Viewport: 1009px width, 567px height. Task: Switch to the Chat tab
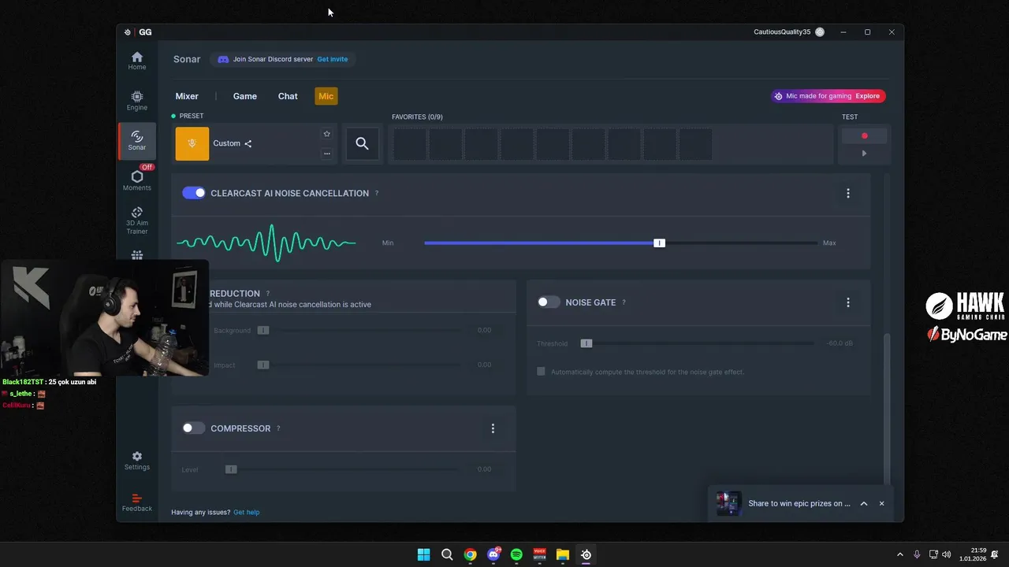[x=288, y=96]
